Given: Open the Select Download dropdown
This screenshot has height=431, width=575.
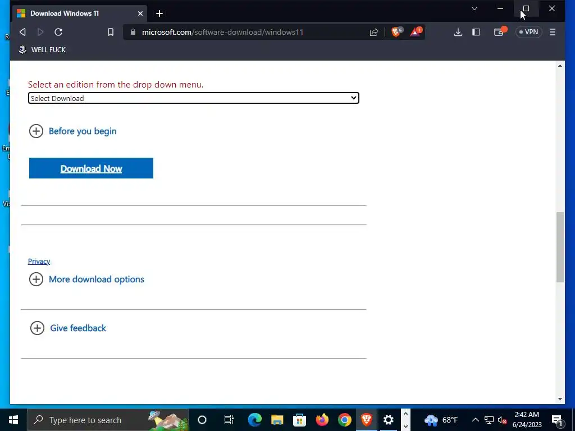Looking at the screenshot, I should [x=194, y=98].
